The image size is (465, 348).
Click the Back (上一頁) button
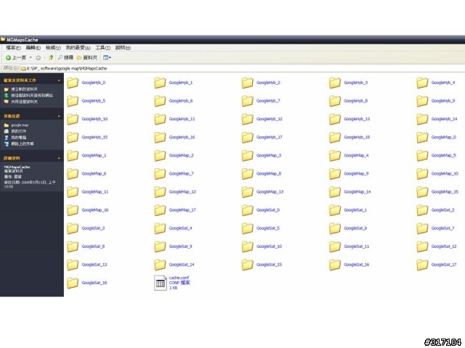(16, 58)
